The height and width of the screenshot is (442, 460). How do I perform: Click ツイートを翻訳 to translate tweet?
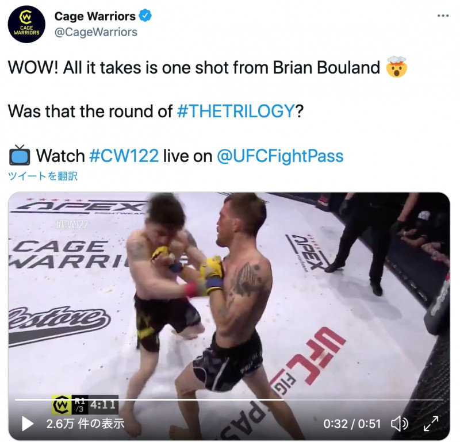click(x=43, y=176)
